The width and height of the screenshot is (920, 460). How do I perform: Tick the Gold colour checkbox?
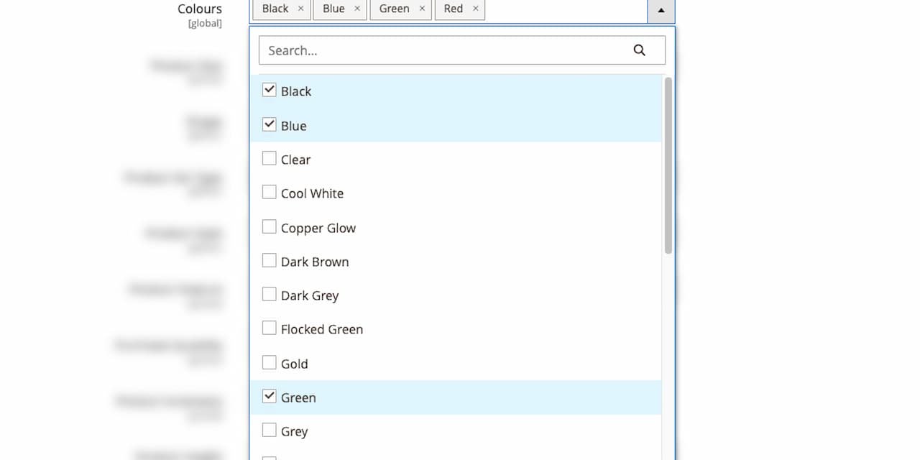[x=270, y=362]
